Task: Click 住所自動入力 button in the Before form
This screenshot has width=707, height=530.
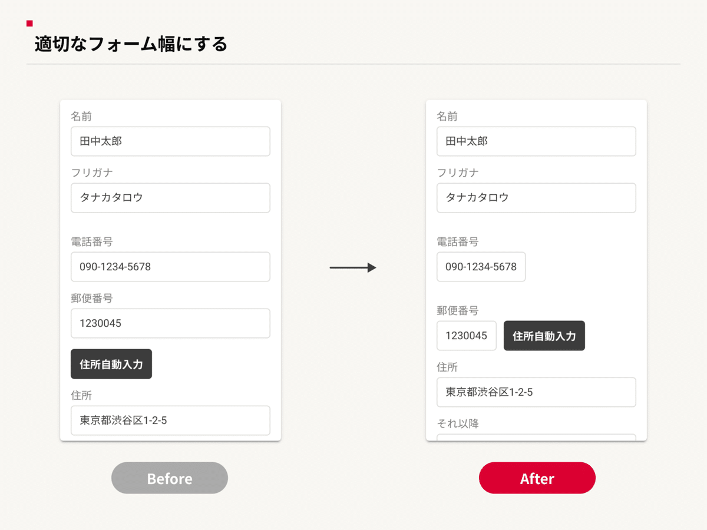Action: pos(111,364)
